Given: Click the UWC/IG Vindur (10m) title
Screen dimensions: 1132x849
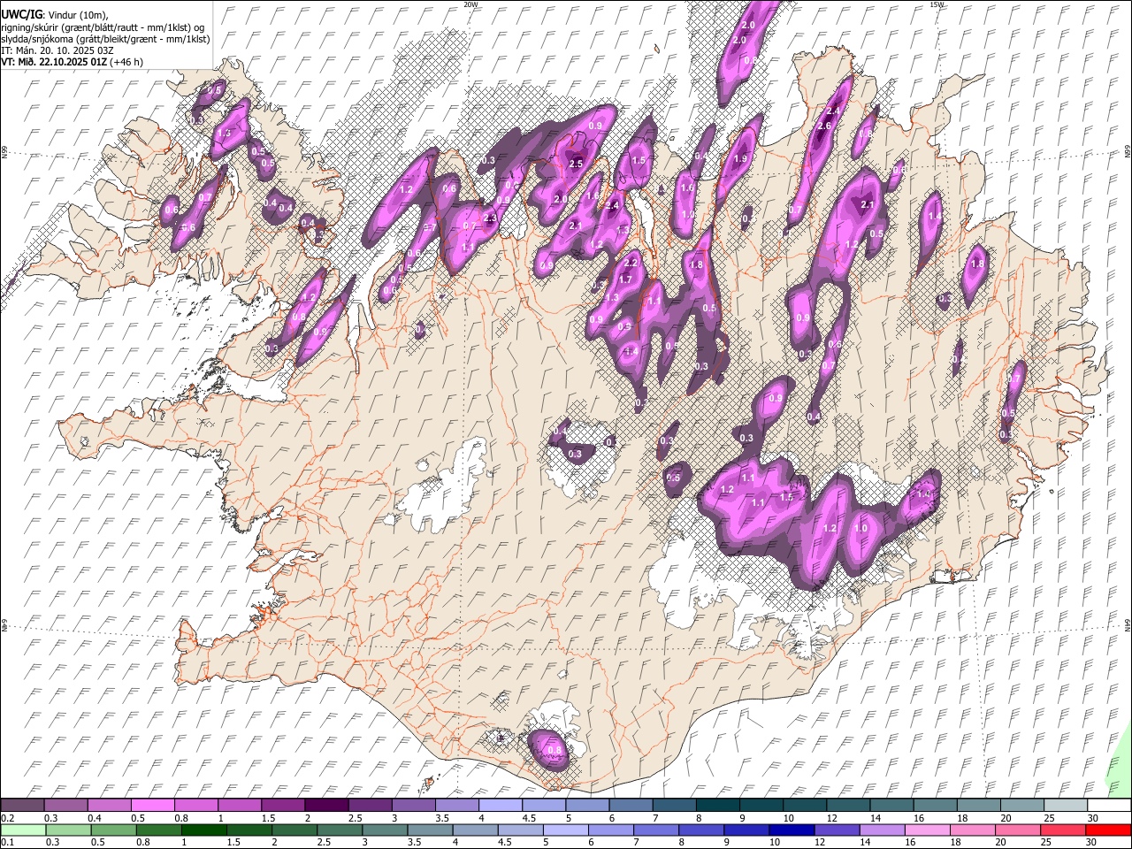Looking at the screenshot, I should click(x=54, y=13).
